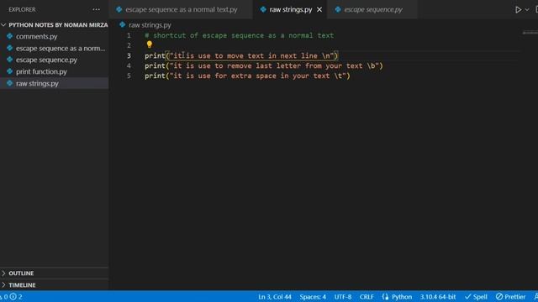Click python icon in the breadcrumb
The height and width of the screenshot is (302, 538).
(x=123, y=24)
